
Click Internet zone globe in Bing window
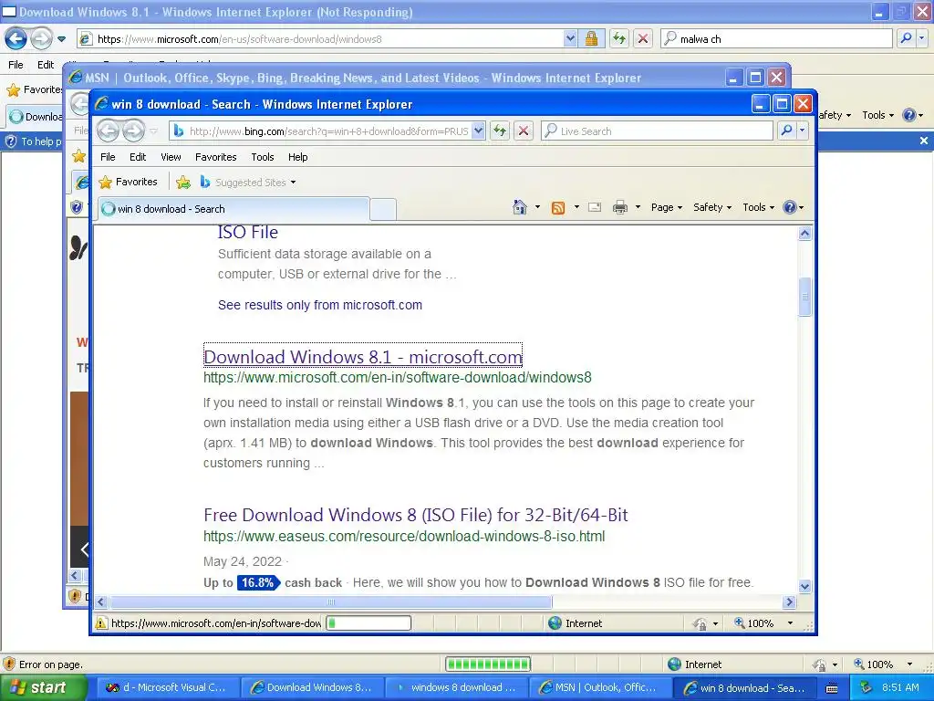(x=555, y=623)
